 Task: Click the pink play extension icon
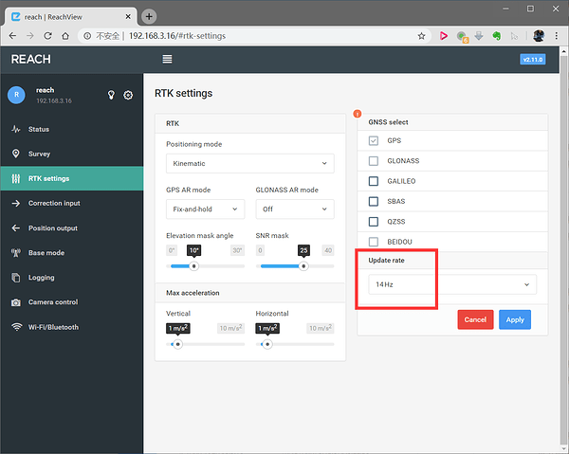pyautogui.click(x=443, y=36)
